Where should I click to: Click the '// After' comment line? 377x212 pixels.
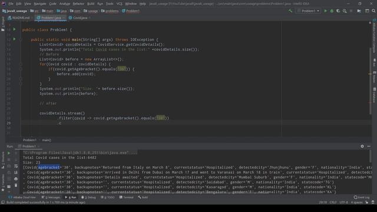(48, 104)
